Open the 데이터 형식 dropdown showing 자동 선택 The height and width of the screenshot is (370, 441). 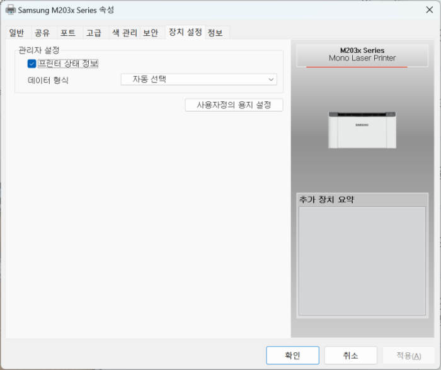pos(199,79)
